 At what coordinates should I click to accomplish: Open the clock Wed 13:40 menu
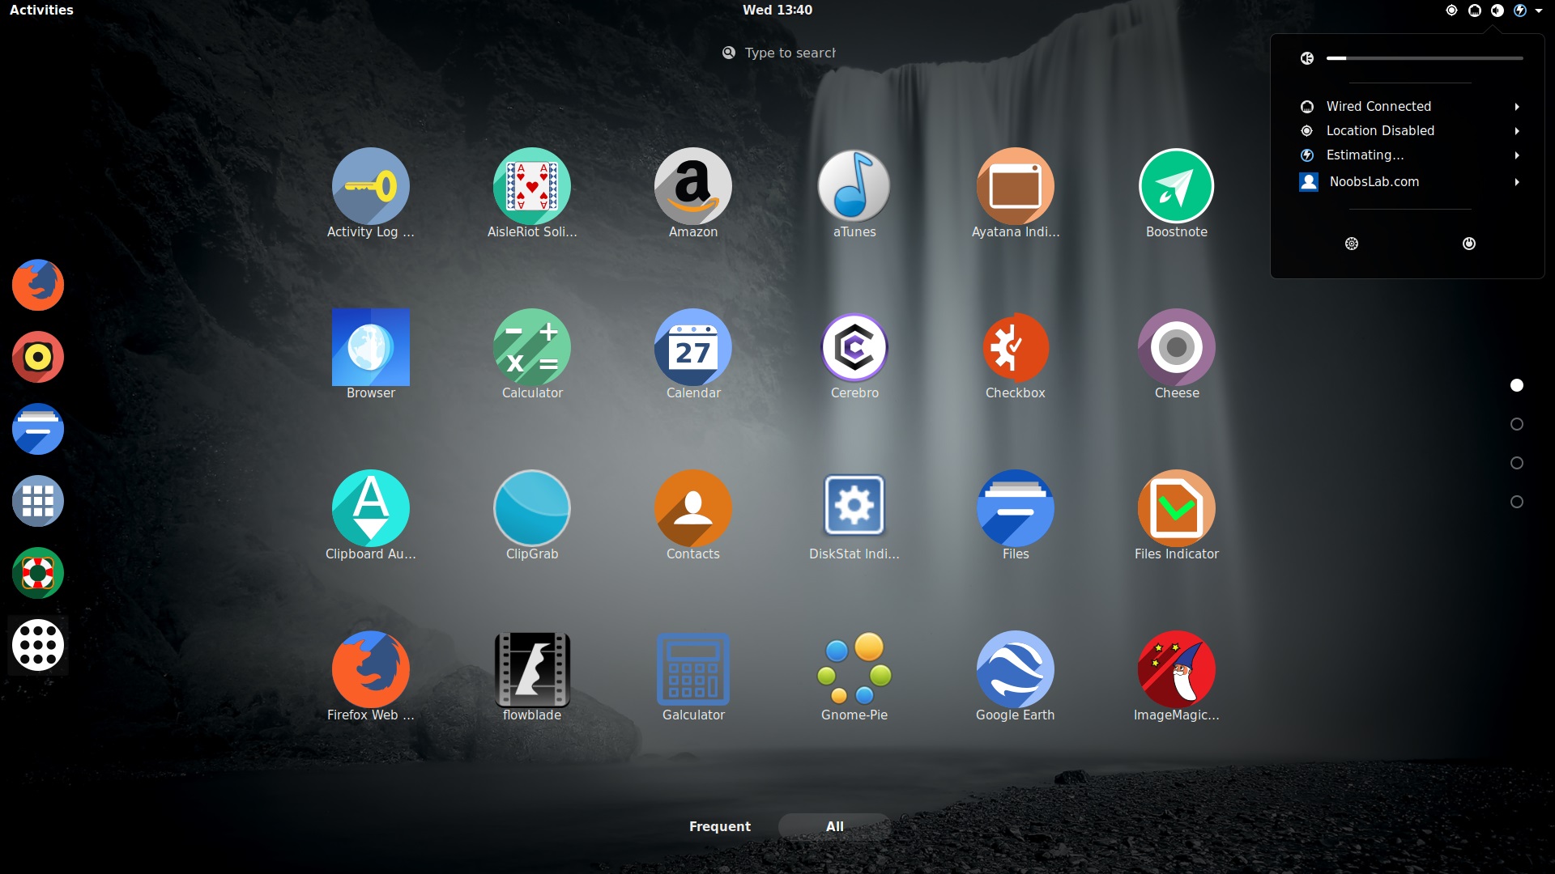point(777,10)
